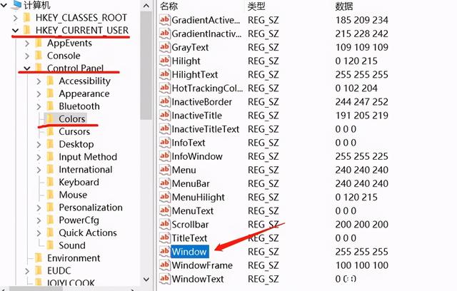This screenshot has height=291, width=457.
Task: Click the Sound folder icon
Action: (50, 245)
